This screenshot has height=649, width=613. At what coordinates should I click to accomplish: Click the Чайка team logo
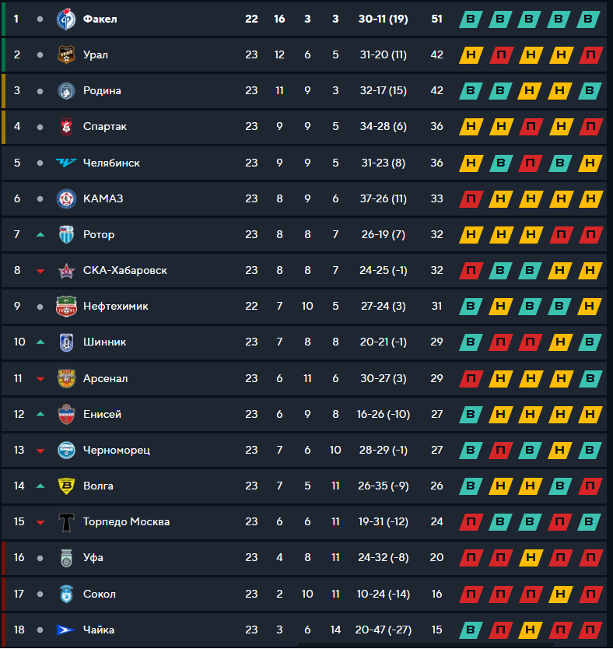(65, 630)
